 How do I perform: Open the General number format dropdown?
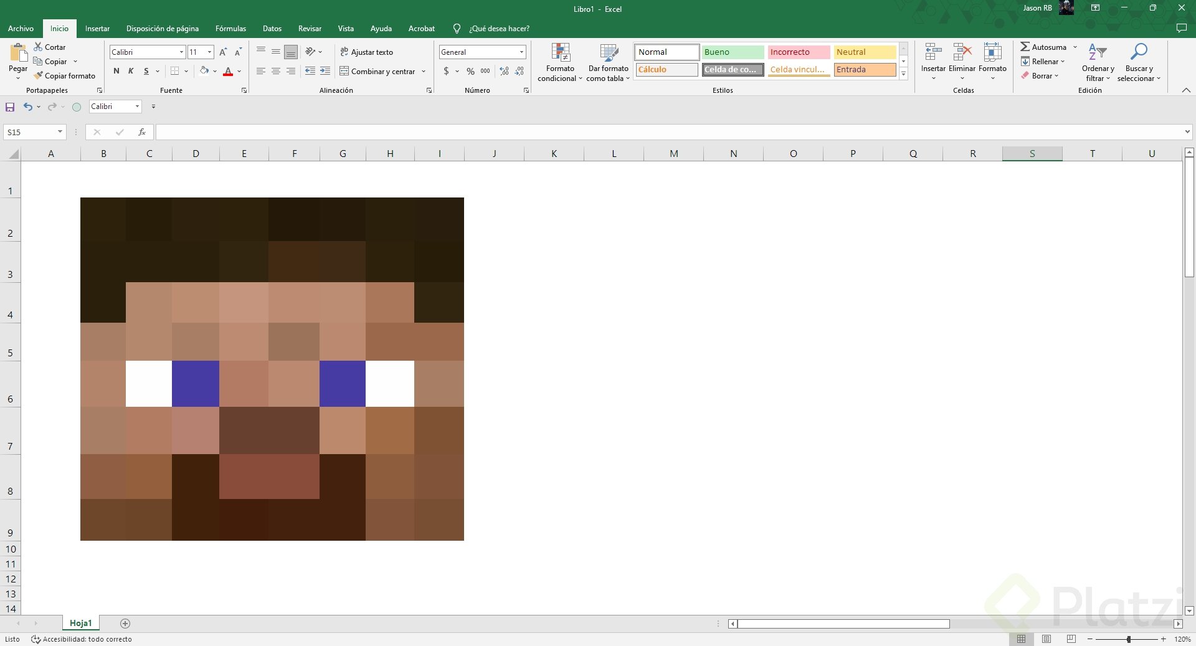coord(521,52)
